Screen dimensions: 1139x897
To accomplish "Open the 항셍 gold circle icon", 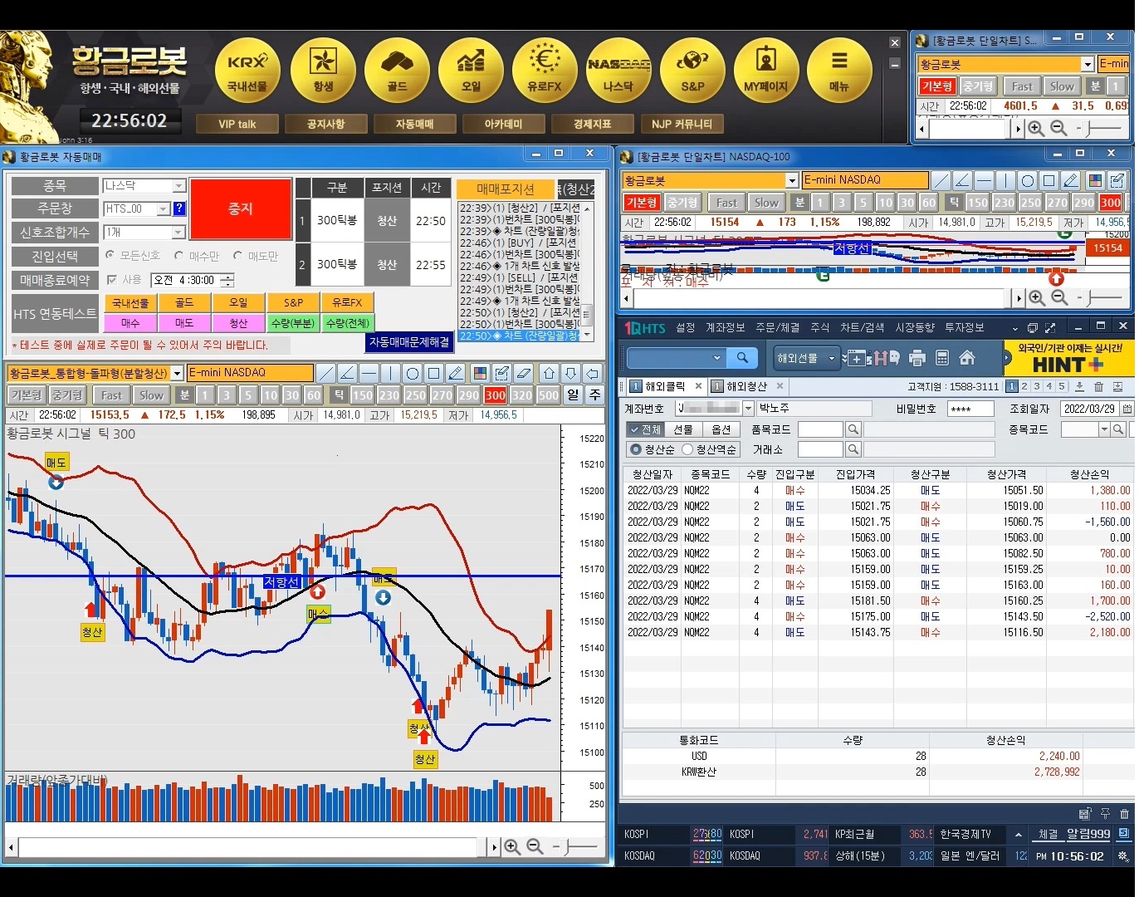I will point(323,71).
